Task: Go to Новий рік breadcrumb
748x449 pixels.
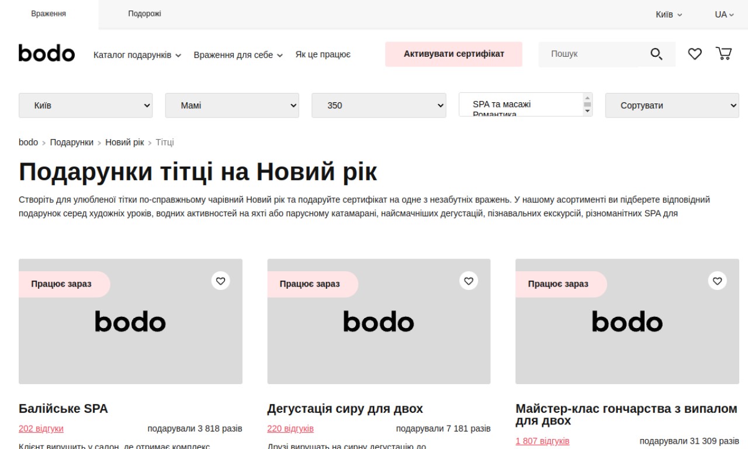Action: [124, 142]
